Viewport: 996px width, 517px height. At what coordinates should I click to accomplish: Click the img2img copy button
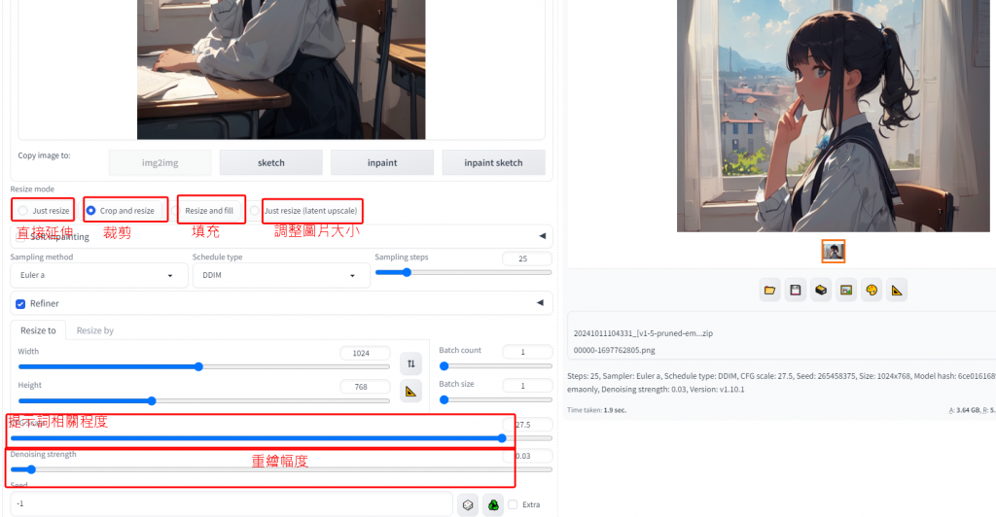[160, 162]
